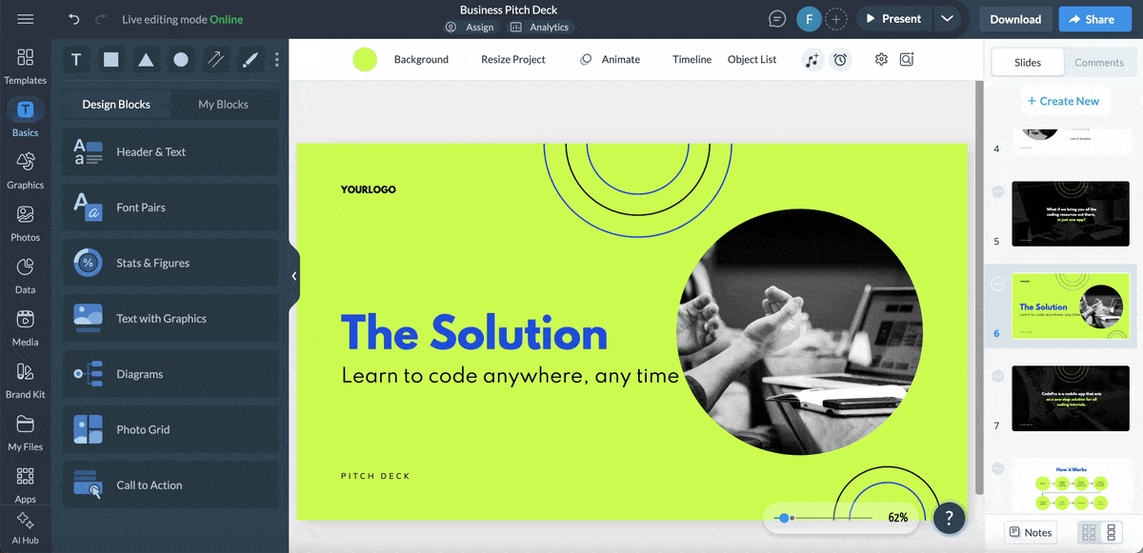Switch to grid slide view
1143x553 pixels.
[1089, 532]
